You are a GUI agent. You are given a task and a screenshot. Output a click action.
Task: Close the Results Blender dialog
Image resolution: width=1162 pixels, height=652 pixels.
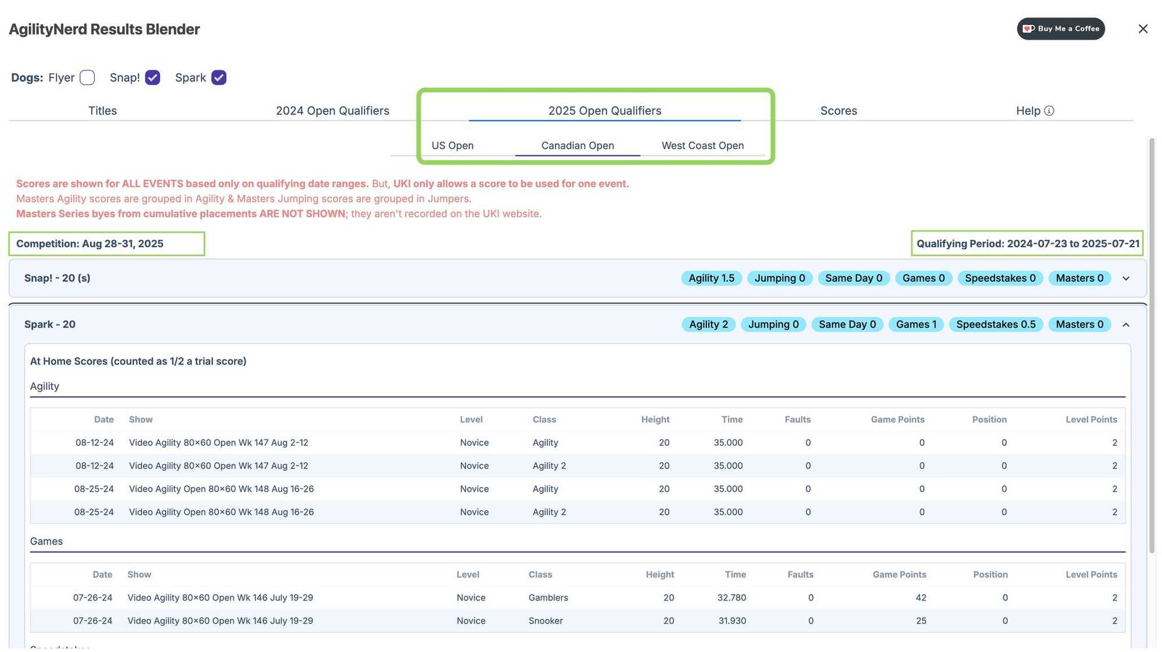[x=1143, y=28]
